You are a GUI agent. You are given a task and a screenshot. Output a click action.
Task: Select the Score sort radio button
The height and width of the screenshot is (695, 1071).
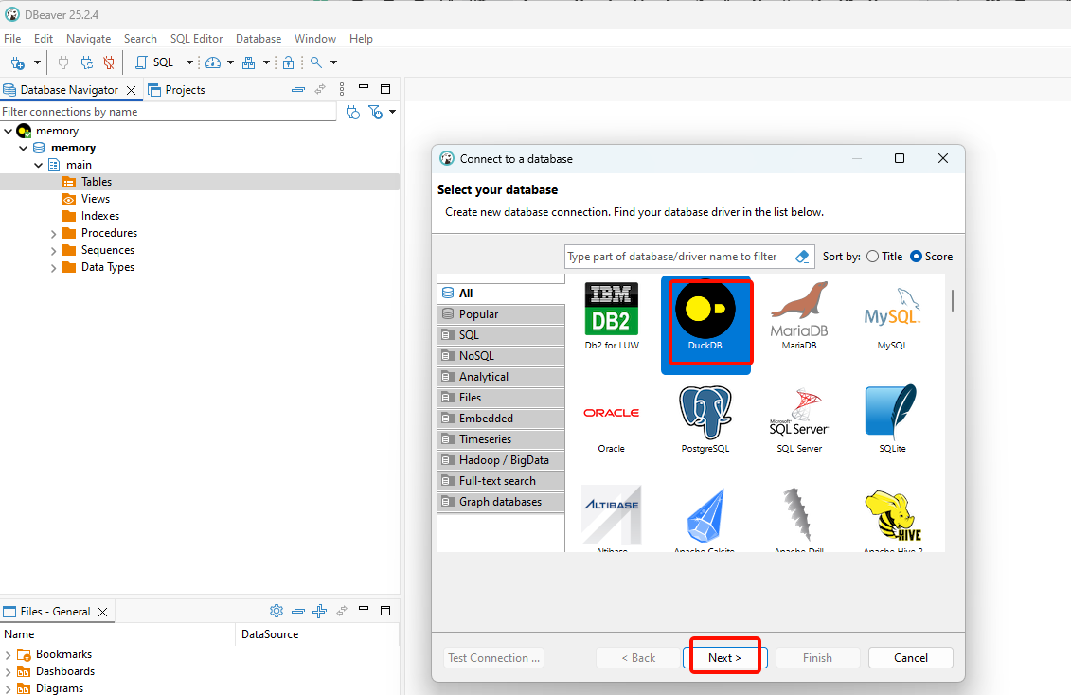click(x=916, y=257)
